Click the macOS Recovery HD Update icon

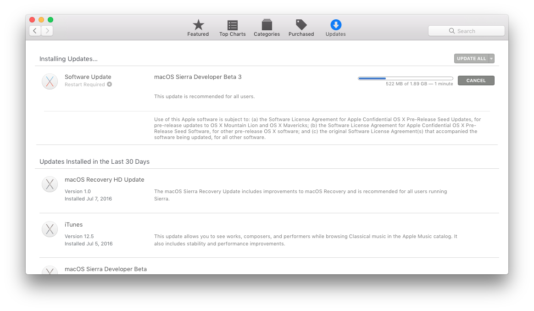[50, 184]
